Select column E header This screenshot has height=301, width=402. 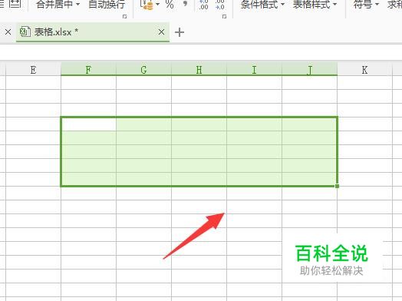(x=33, y=70)
